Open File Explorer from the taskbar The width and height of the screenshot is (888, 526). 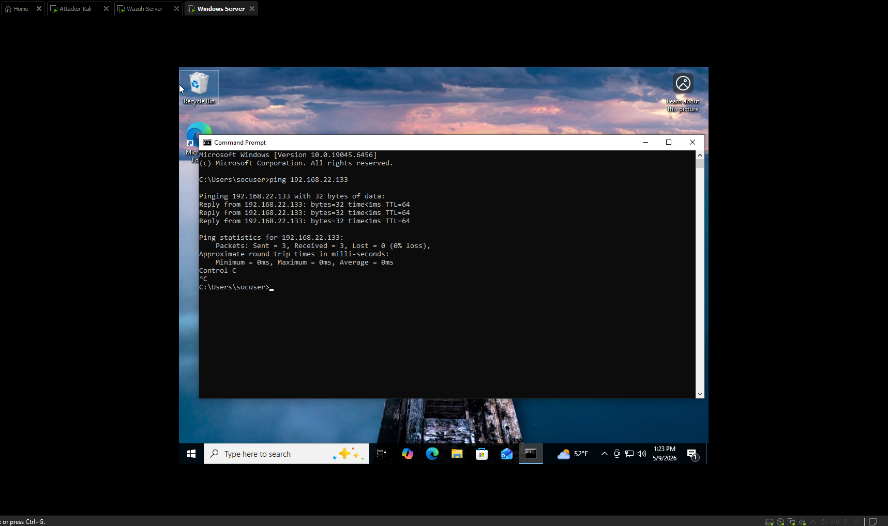coord(457,454)
